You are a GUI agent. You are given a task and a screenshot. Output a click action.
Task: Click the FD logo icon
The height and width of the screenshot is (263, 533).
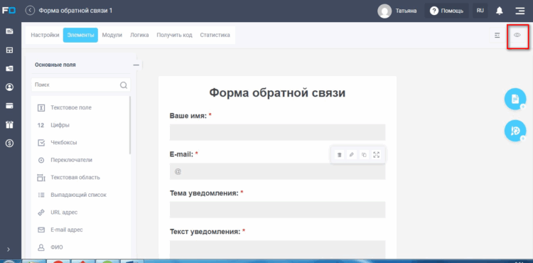point(9,11)
